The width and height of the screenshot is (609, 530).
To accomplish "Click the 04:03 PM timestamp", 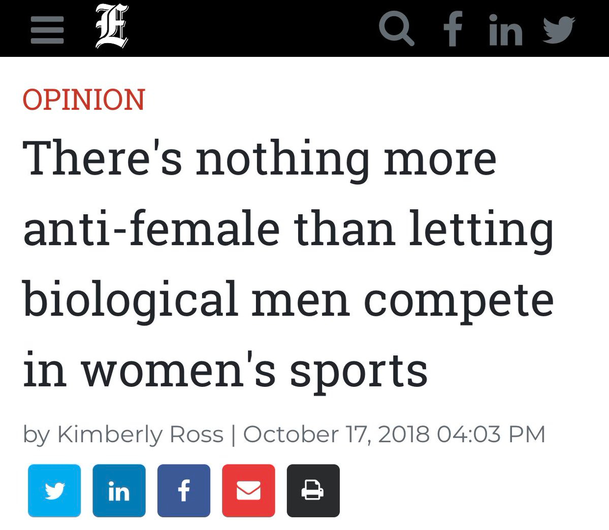I will click(491, 434).
